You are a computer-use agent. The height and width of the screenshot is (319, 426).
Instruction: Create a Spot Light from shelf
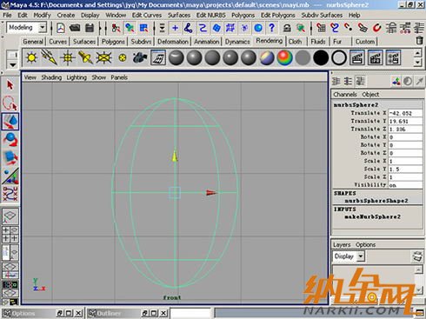(85, 57)
